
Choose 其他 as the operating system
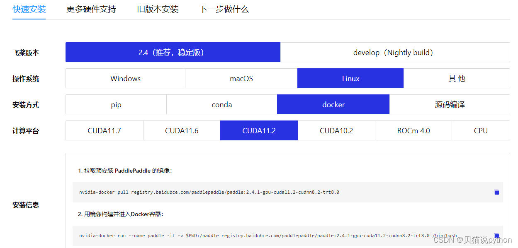(x=457, y=78)
